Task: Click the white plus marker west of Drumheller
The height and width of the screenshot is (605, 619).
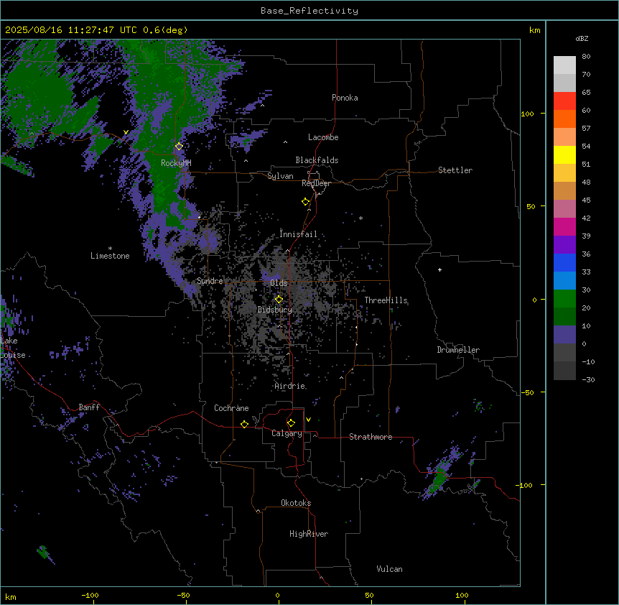Action: (439, 269)
